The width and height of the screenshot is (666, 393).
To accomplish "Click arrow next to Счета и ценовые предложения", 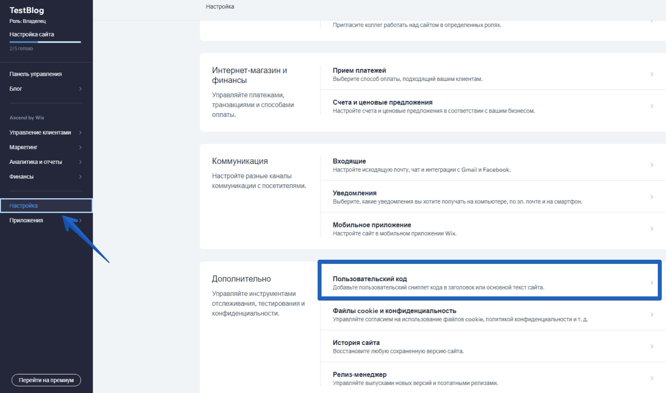I will 652,106.
